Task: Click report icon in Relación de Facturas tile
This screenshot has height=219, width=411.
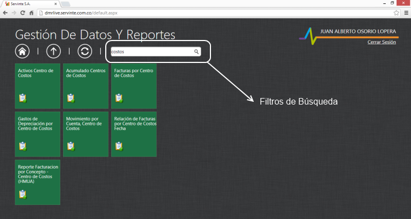Action: (x=119, y=146)
